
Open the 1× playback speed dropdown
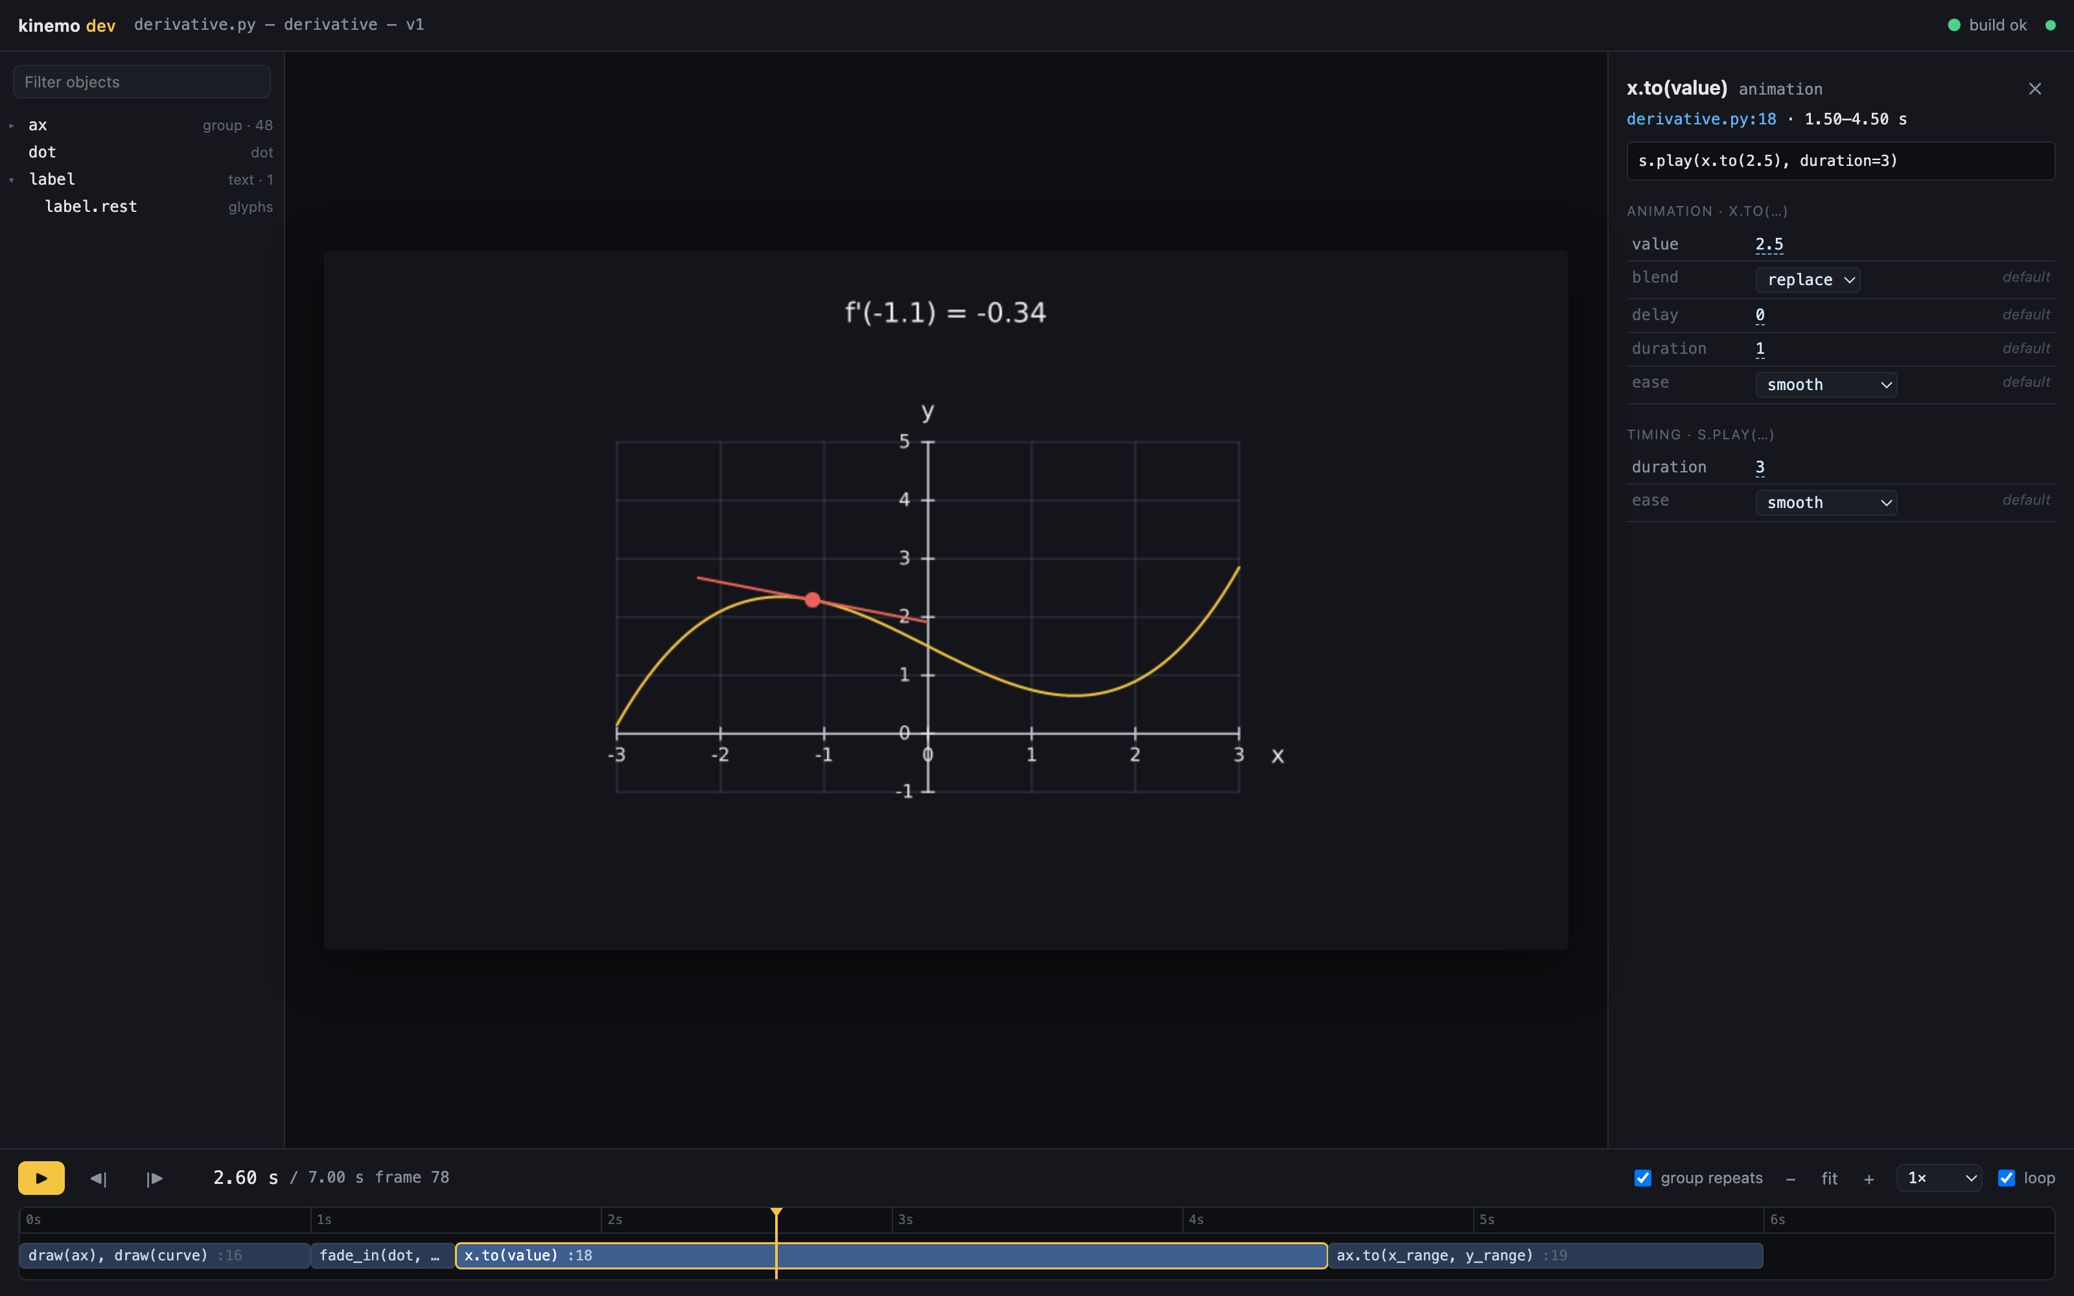1939,1177
